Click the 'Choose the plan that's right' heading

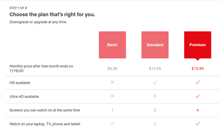52,15
